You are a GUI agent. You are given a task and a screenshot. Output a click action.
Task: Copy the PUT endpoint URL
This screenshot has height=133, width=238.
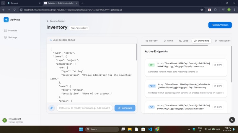point(218,107)
